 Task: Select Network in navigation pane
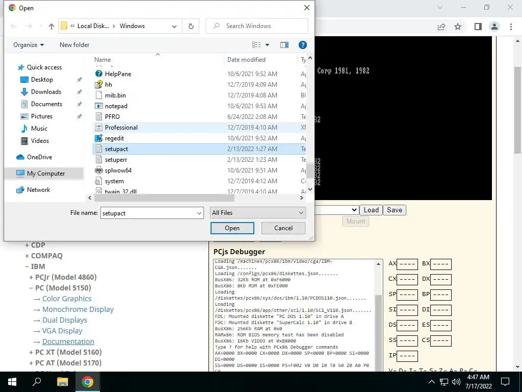(38, 190)
